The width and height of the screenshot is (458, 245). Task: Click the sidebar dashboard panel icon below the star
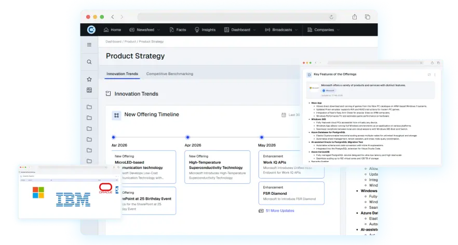[89, 90]
